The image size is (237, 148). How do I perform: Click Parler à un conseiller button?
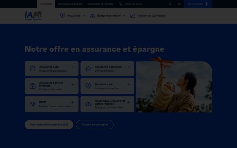pyautogui.click(x=94, y=125)
